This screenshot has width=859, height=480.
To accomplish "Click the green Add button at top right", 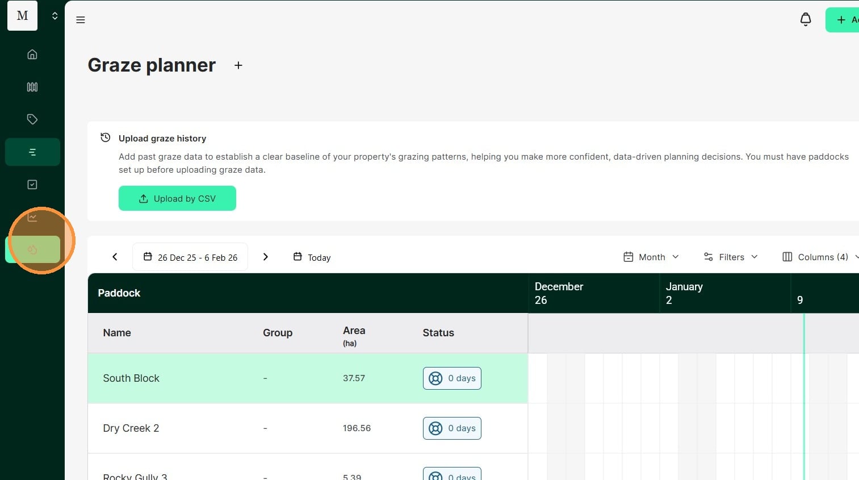I will coord(843,20).
